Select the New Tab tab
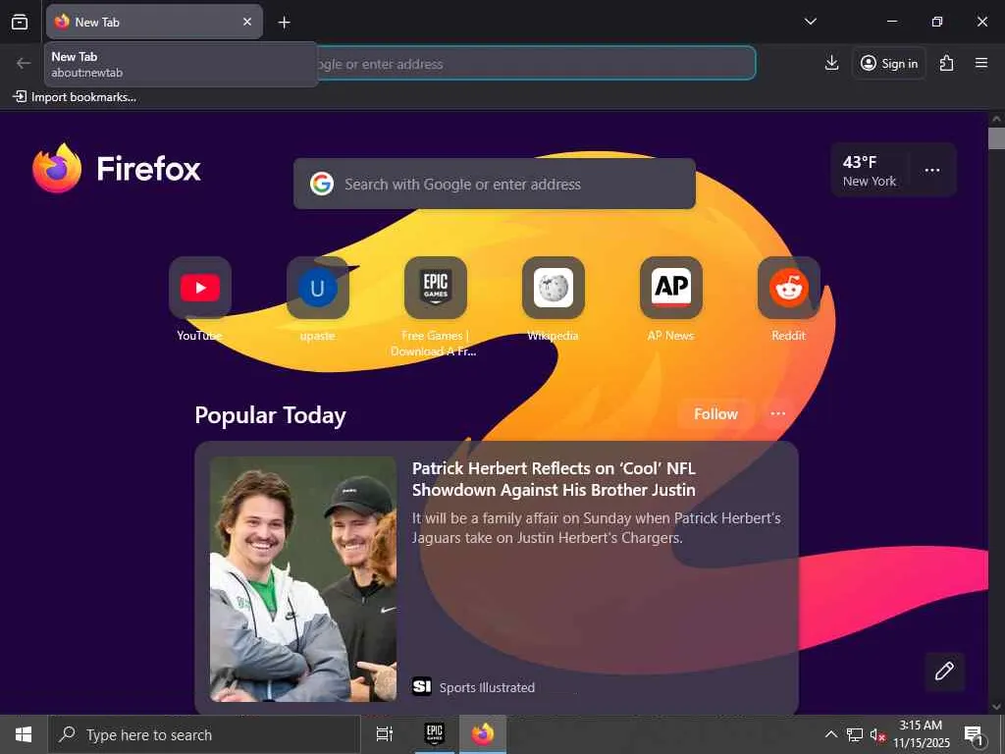1005x754 pixels. click(154, 22)
